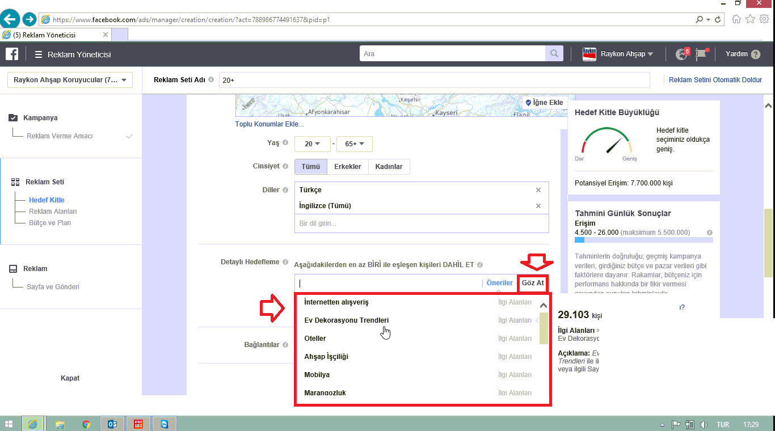Click the info icon next to Bağlantılar
The height and width of the screenshot is (431, 775).
click(285, 344)
